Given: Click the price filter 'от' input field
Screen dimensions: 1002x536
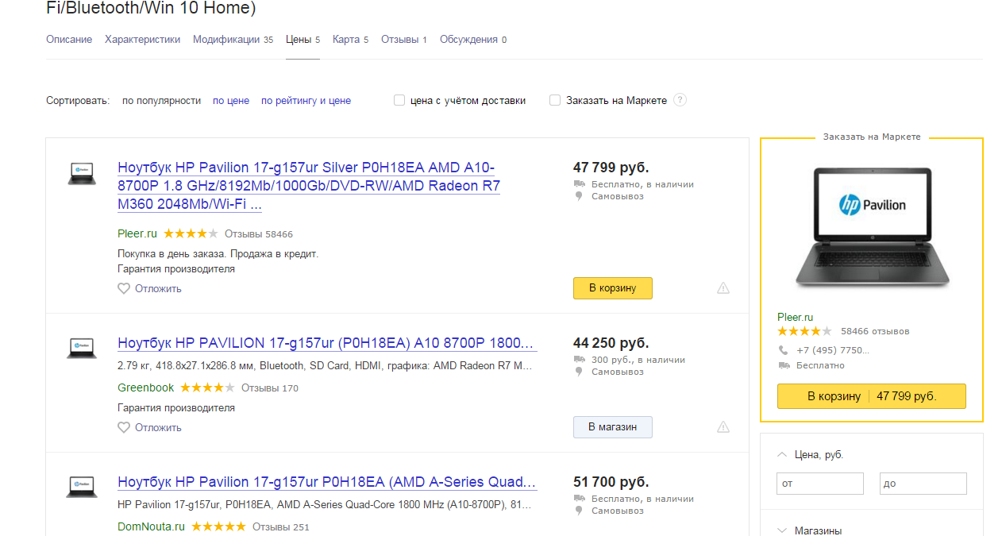Looking at the screenshot, I should click(x=819, y=484).
